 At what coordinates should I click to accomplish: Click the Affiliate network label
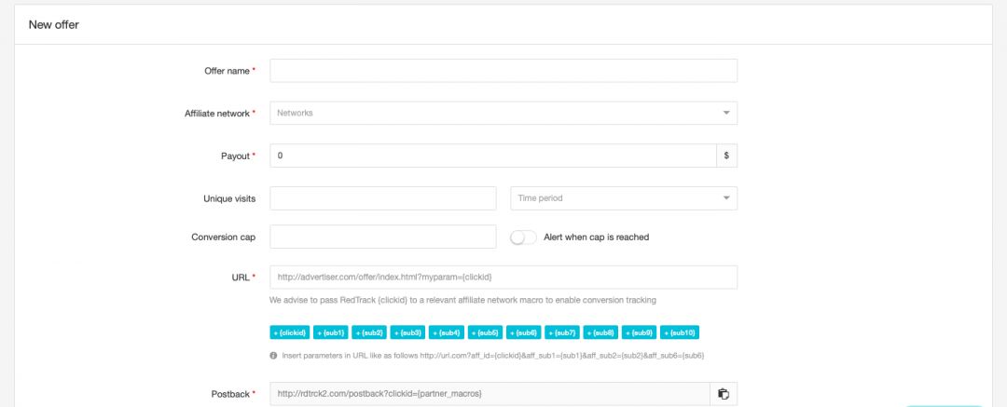click(x=217, y=113)
